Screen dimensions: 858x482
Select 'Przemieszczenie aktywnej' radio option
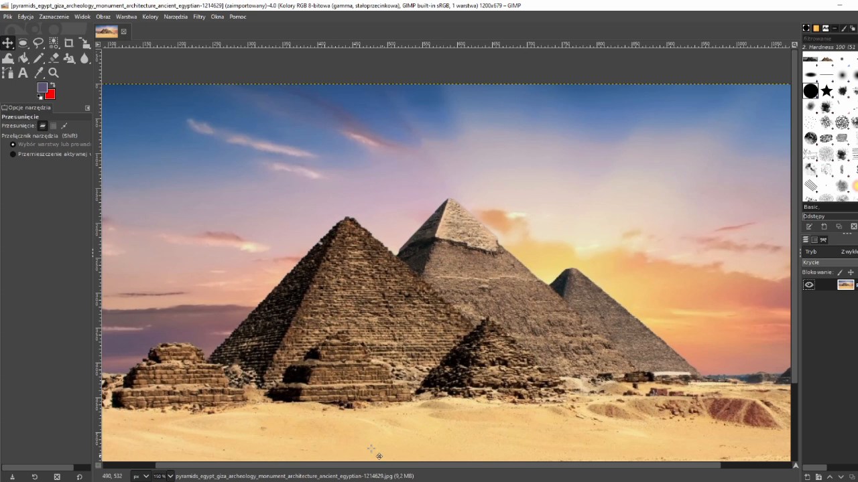tap(13, 154)
